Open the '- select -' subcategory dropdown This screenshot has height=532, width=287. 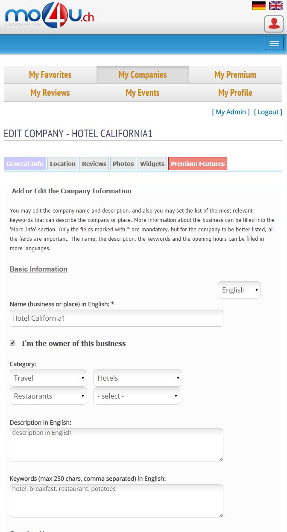[x=137, y=396]
